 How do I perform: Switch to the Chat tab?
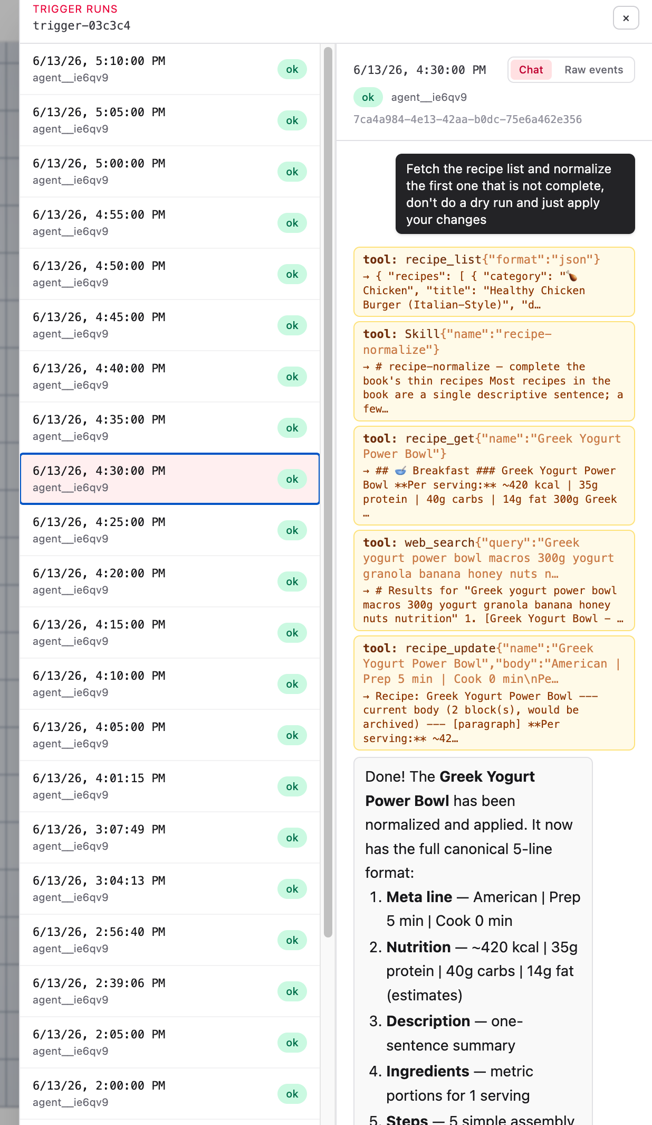click(x=531, y=70)
